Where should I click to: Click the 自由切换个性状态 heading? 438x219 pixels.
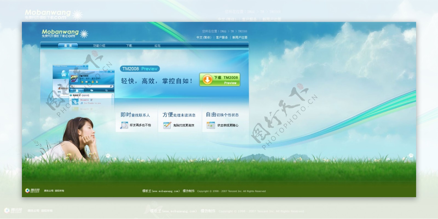pyautogui.click(x=222, y=115)
